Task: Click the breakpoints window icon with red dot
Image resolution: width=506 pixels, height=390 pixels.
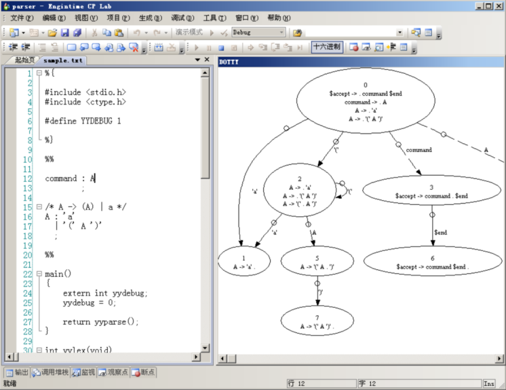Action: (x=353, y=47)
